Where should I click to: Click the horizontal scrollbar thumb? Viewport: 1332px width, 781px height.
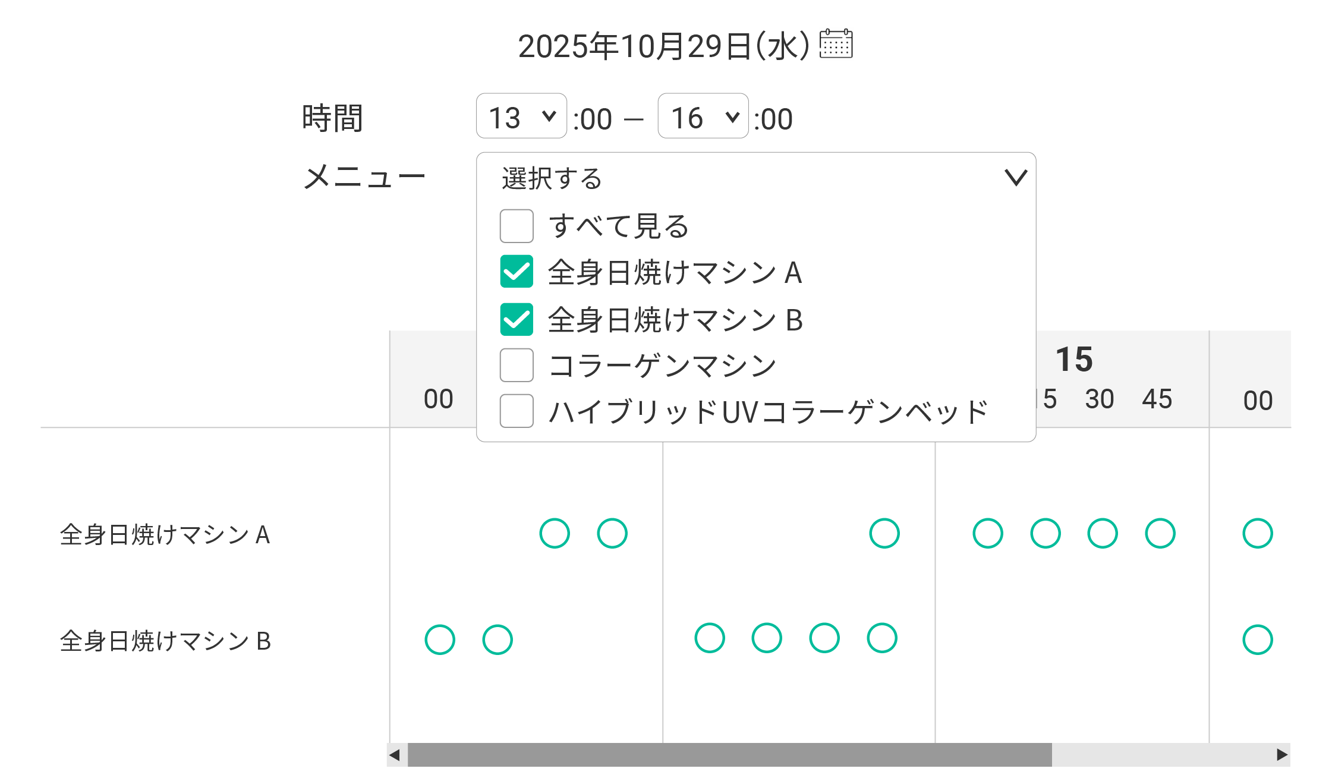(729, 755)
